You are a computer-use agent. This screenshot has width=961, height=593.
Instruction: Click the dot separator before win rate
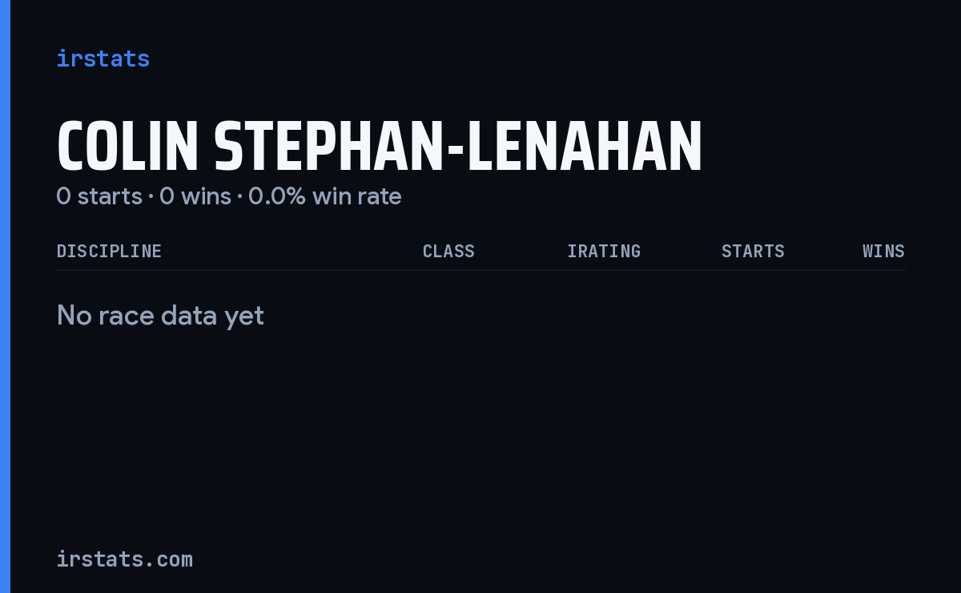tap(239, 197)
